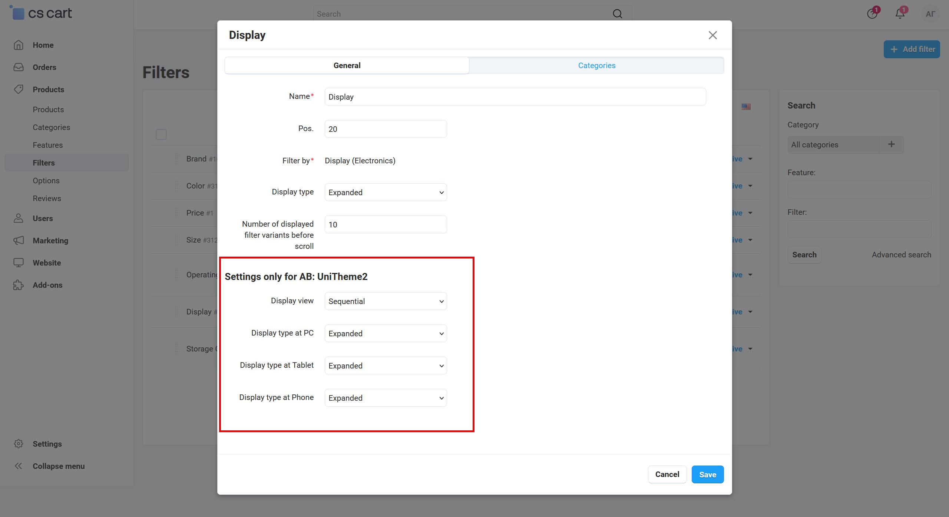Click the Website monitor icon
The image size is (949, 517).
(x=19, y=263)
